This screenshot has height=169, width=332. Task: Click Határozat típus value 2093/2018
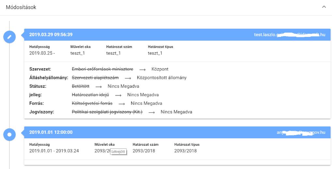pos(185,151)
